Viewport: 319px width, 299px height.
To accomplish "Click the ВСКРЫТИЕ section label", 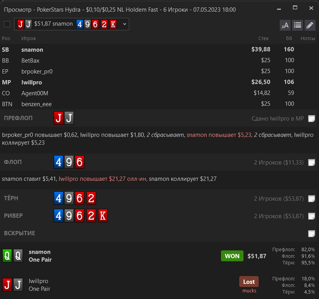I will tap(20, 233).
